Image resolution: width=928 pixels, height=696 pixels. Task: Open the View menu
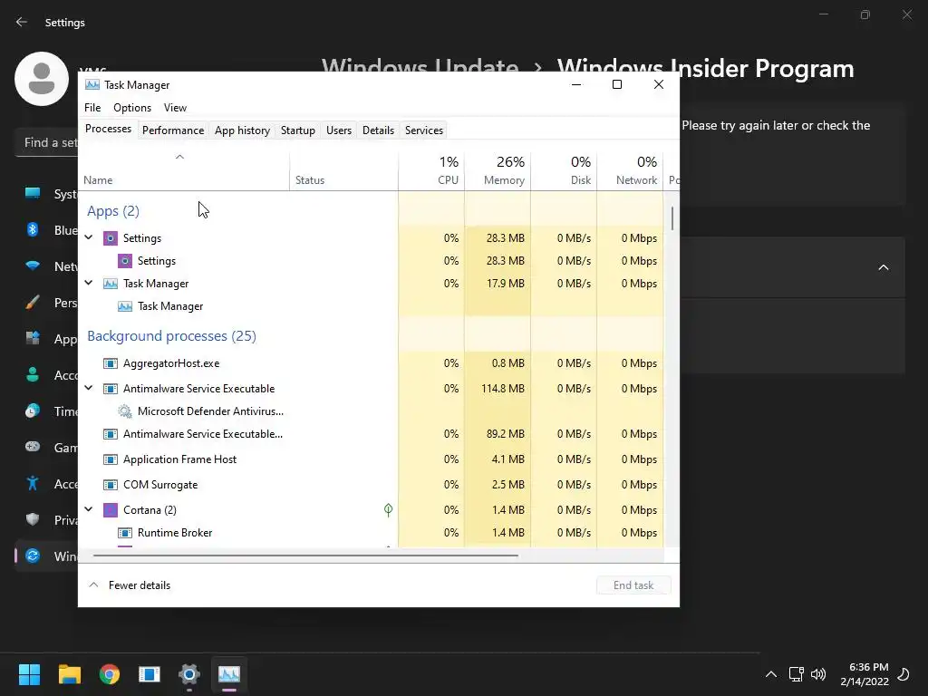(175, 108)
